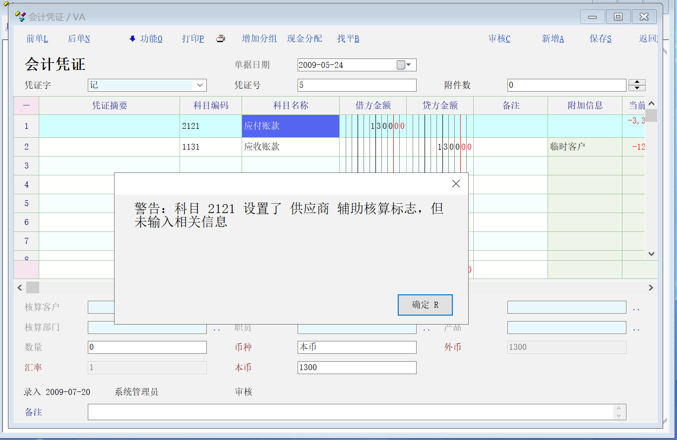Image resolution: width=677 pixels, height=440 pixels.
Task: Go to previous voucher 前单L
Action: point(37,39)
